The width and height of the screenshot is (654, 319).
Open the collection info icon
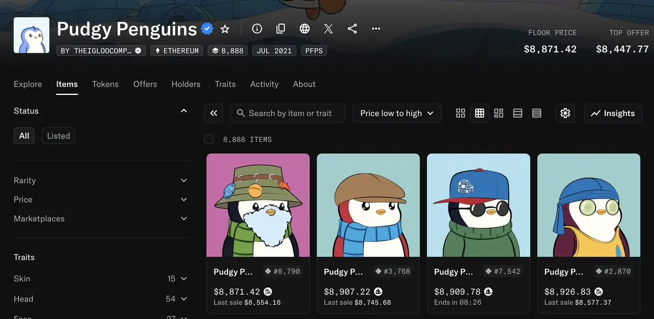tap(257, 29)
